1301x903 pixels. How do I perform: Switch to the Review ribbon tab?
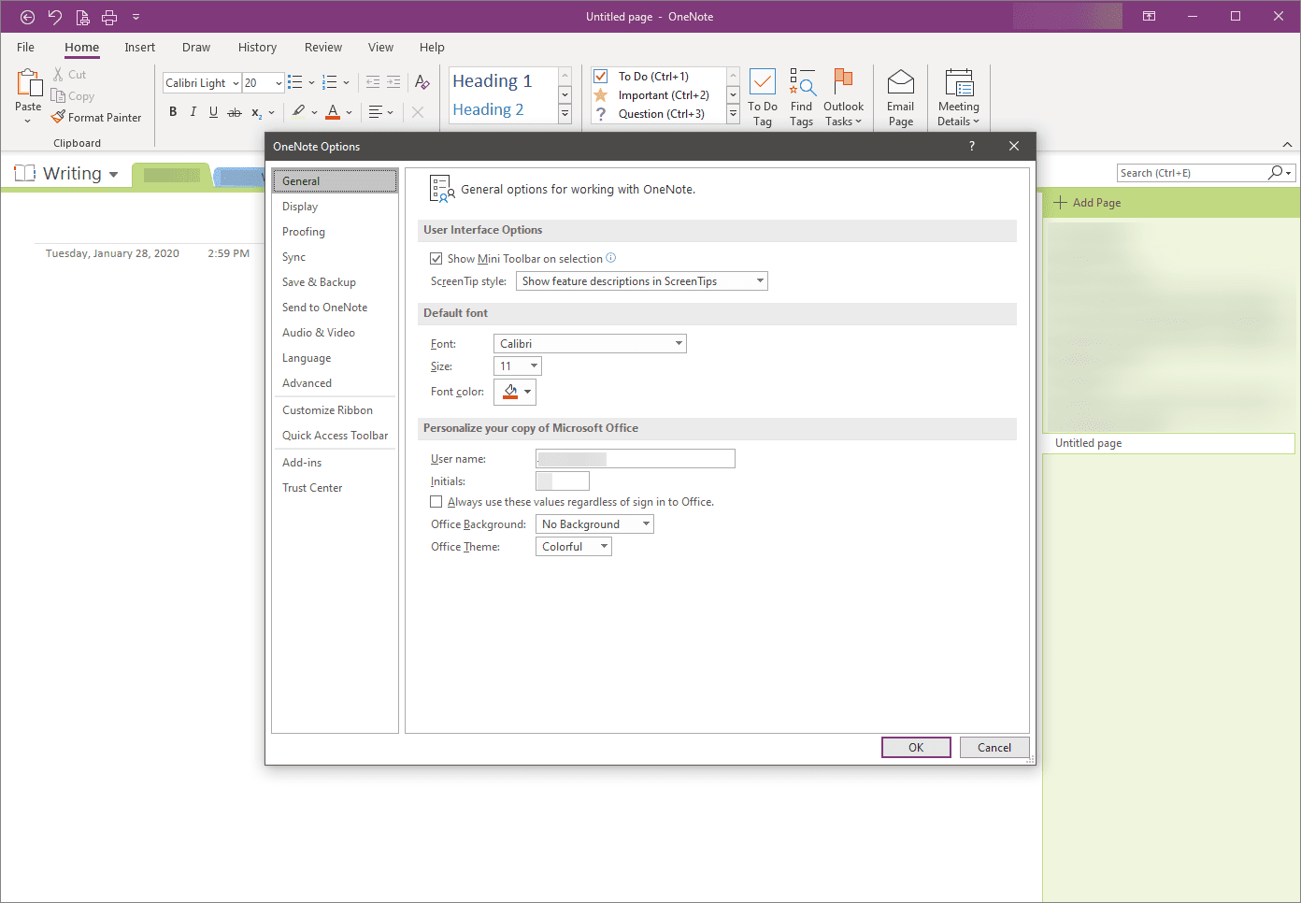[x=323, y=48]
